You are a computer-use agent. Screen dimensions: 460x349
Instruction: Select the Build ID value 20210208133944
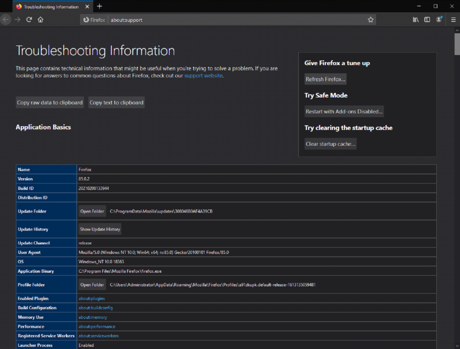[x=93, y=188]
